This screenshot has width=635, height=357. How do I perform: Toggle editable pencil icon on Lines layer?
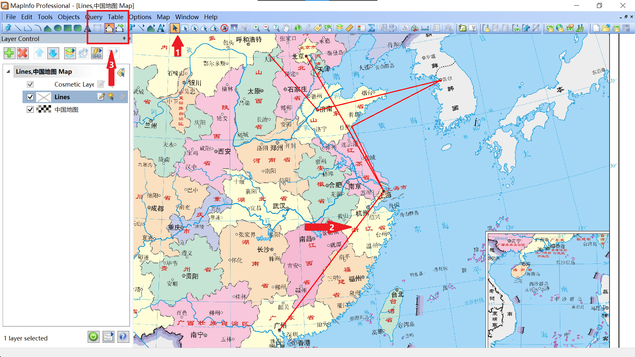pyautogui.click(x=101, y=97)
